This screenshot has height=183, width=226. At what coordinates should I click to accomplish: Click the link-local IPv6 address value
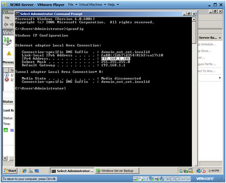point(132,55)
